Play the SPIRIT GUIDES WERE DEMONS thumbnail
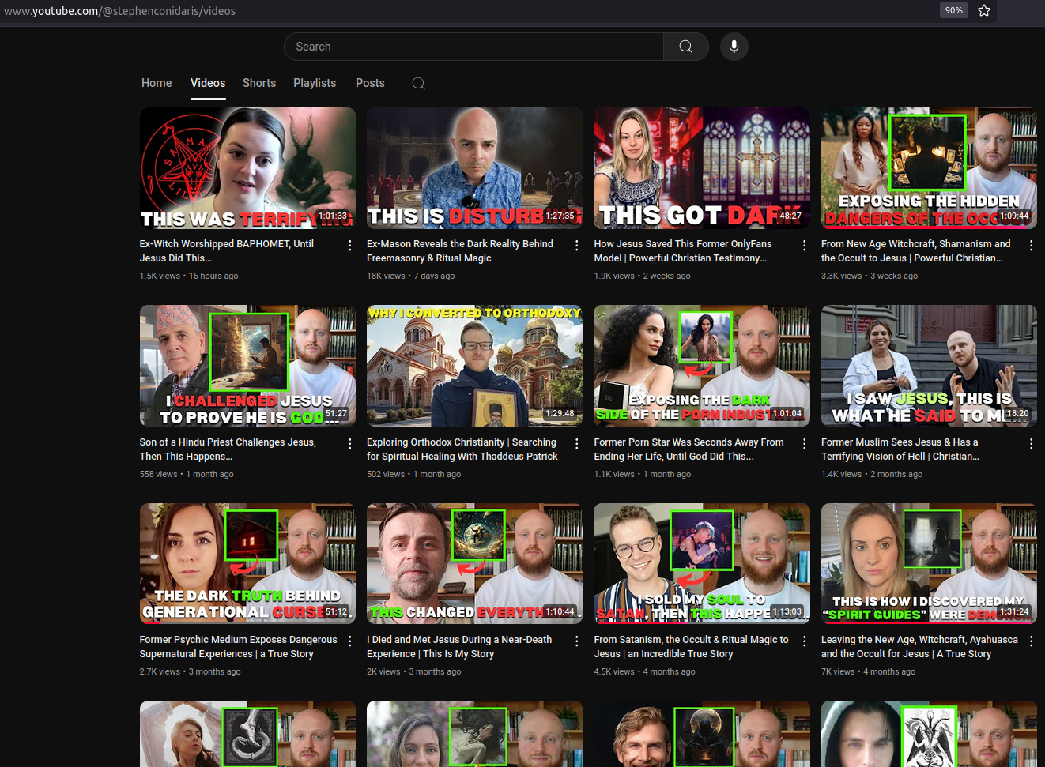Viewport: 1045px width, 767px height. pyautogui.click(x=929, y=564)
